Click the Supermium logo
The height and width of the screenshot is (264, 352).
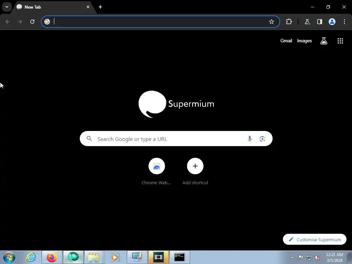point(176,104)
